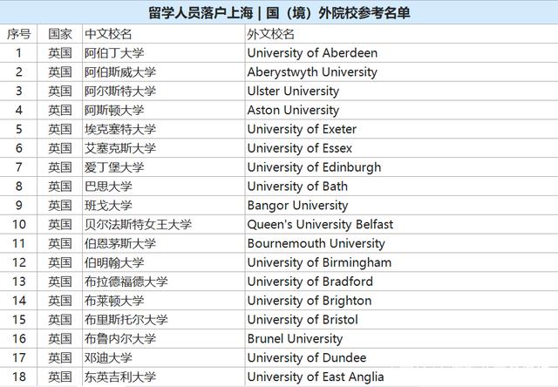This screenshot has width=558, height=387.
Task: Click University of Bristol cell
Action: (x=401, y=319)
